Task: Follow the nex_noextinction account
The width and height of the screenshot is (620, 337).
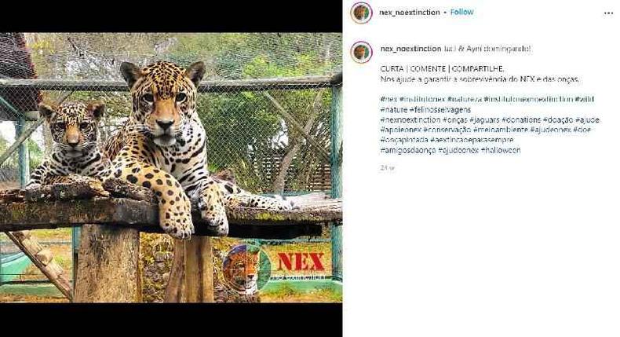Action: click(x=461, y=13)
